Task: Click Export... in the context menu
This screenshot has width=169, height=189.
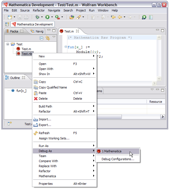Action: click(x=64, y=125)
